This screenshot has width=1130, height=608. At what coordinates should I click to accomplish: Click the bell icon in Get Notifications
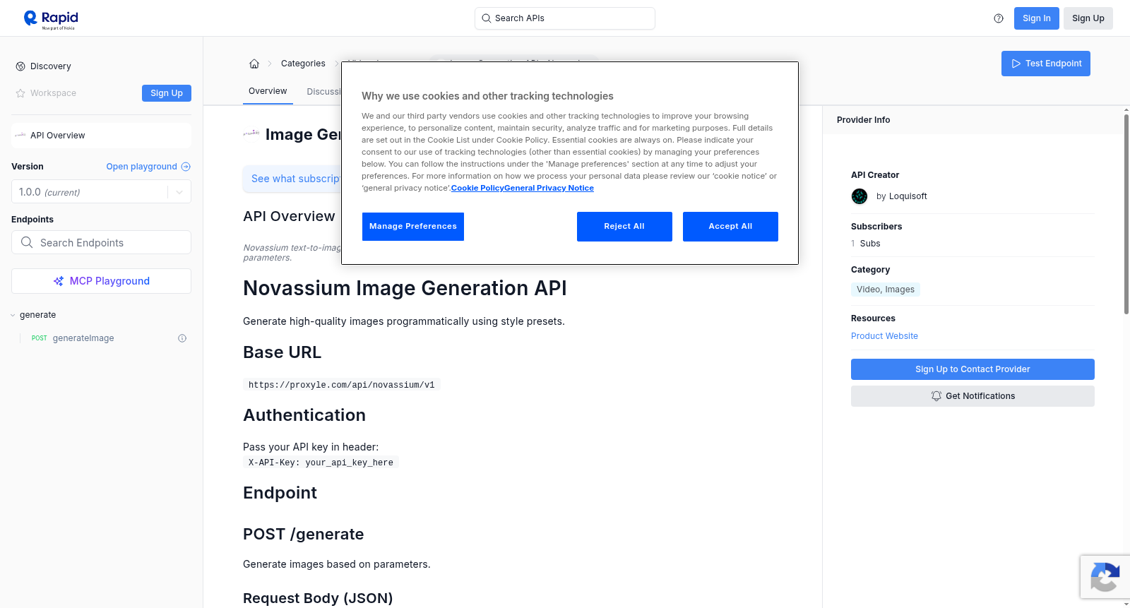[936, 396]
